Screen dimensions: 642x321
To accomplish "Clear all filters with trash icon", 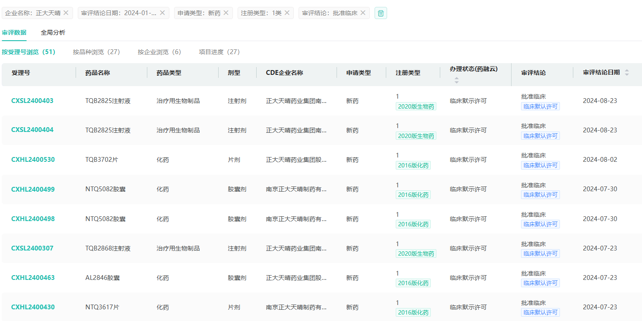I will [x=381, y=13].
